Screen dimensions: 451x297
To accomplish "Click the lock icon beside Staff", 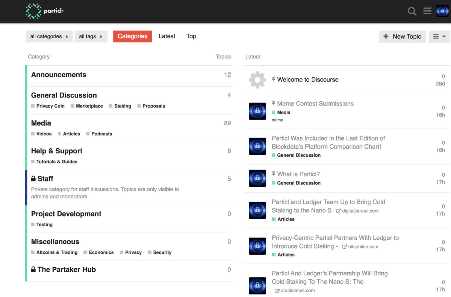I will (33, 178).
